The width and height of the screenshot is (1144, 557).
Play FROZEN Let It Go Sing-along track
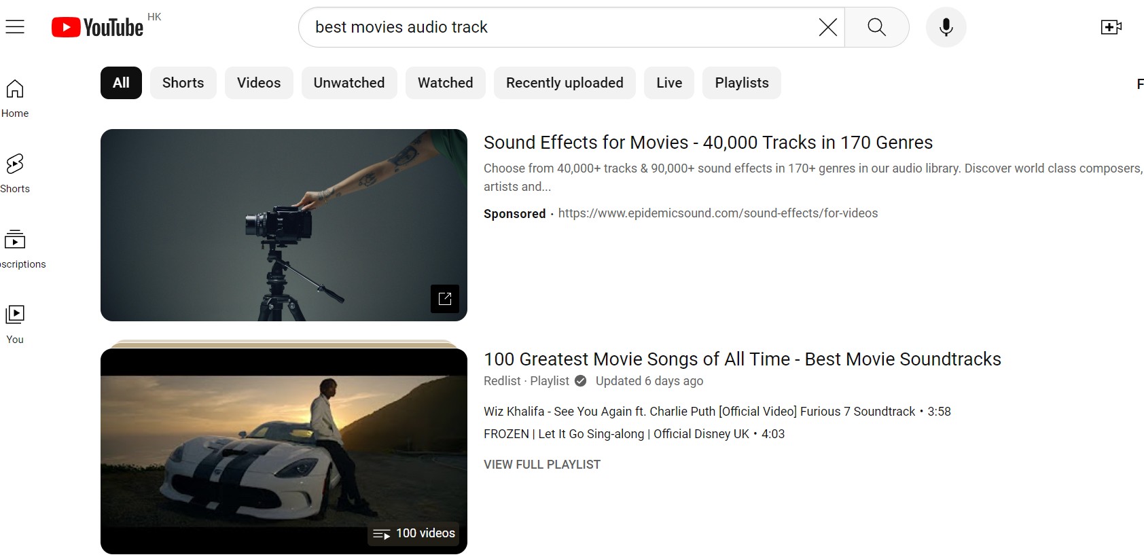pyautogui.click(x=634, y=434)
